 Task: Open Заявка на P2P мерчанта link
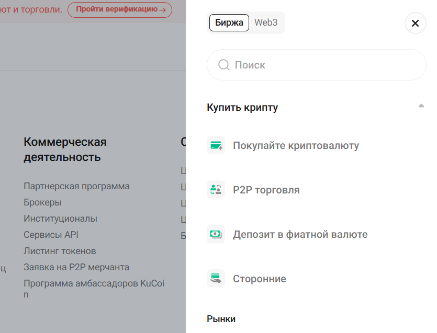(x=76, y=267)
